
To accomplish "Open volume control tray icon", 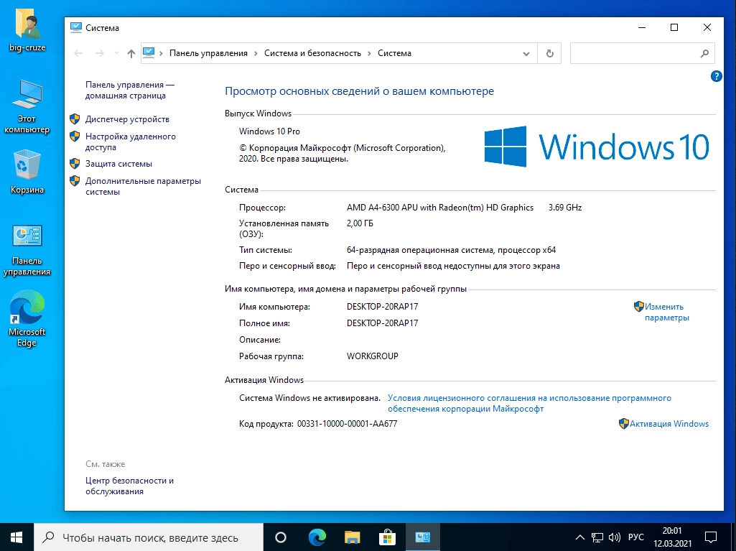I will point(615,537).
